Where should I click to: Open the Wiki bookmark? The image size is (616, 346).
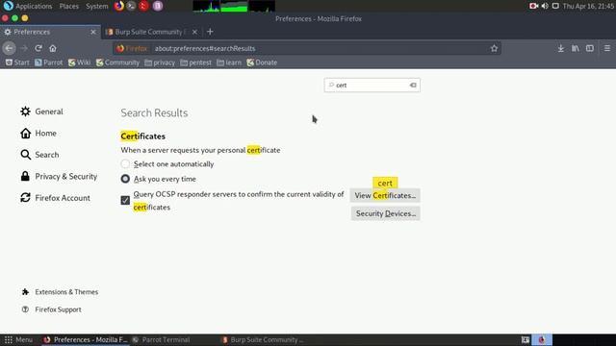click(79, 62)
